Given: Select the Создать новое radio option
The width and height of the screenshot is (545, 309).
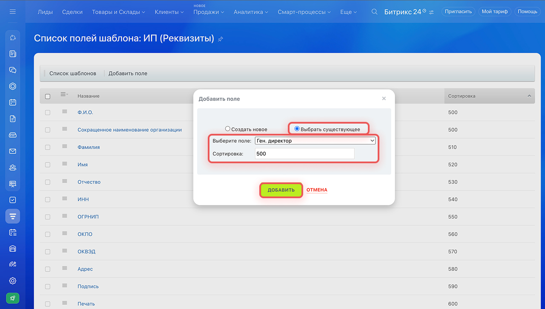Looking at the screenshot, I should pos(228,129).
